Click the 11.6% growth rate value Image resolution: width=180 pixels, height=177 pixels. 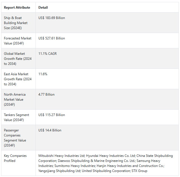pos(43,74)
